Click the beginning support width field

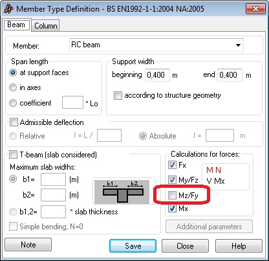(x=157, y=75)
